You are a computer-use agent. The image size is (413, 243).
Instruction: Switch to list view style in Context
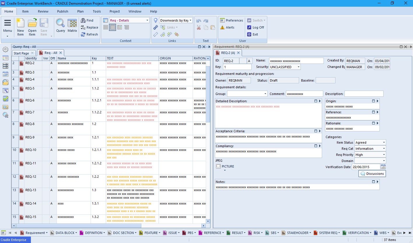pyautogui.click(x=106, y=27)
